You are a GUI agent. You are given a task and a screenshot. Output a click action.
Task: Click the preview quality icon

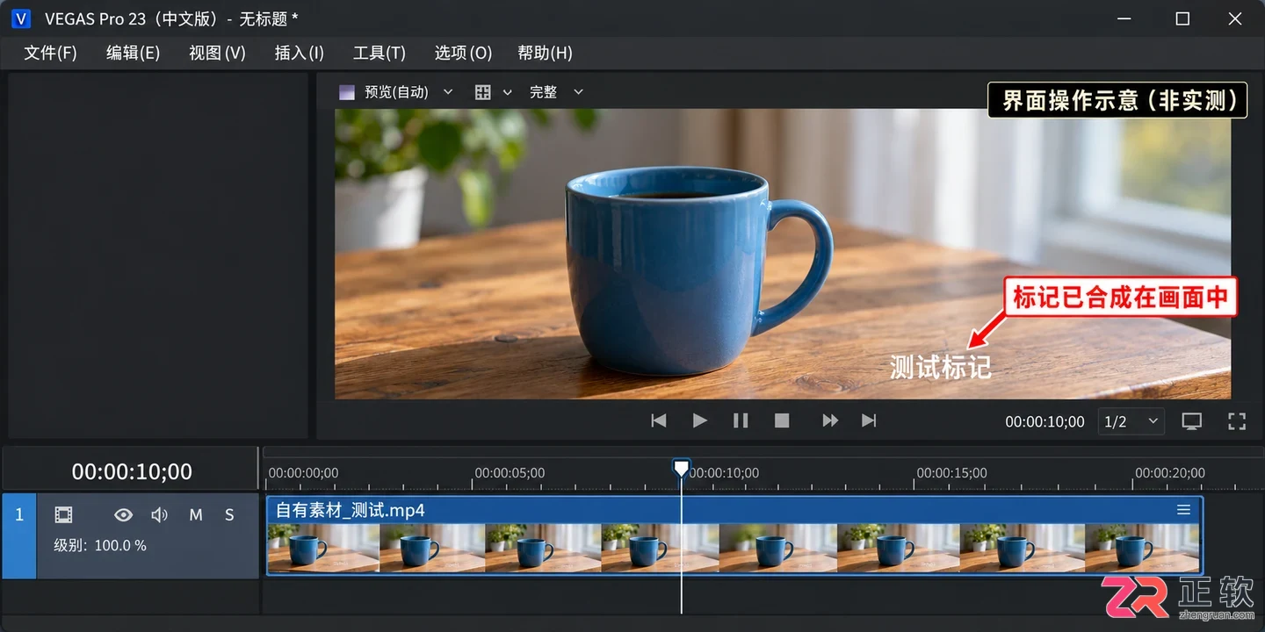(x=347, y=92)
